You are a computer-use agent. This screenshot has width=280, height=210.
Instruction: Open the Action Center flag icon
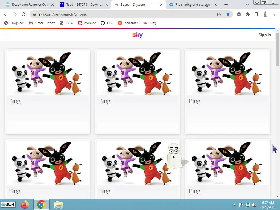(241, 205)
